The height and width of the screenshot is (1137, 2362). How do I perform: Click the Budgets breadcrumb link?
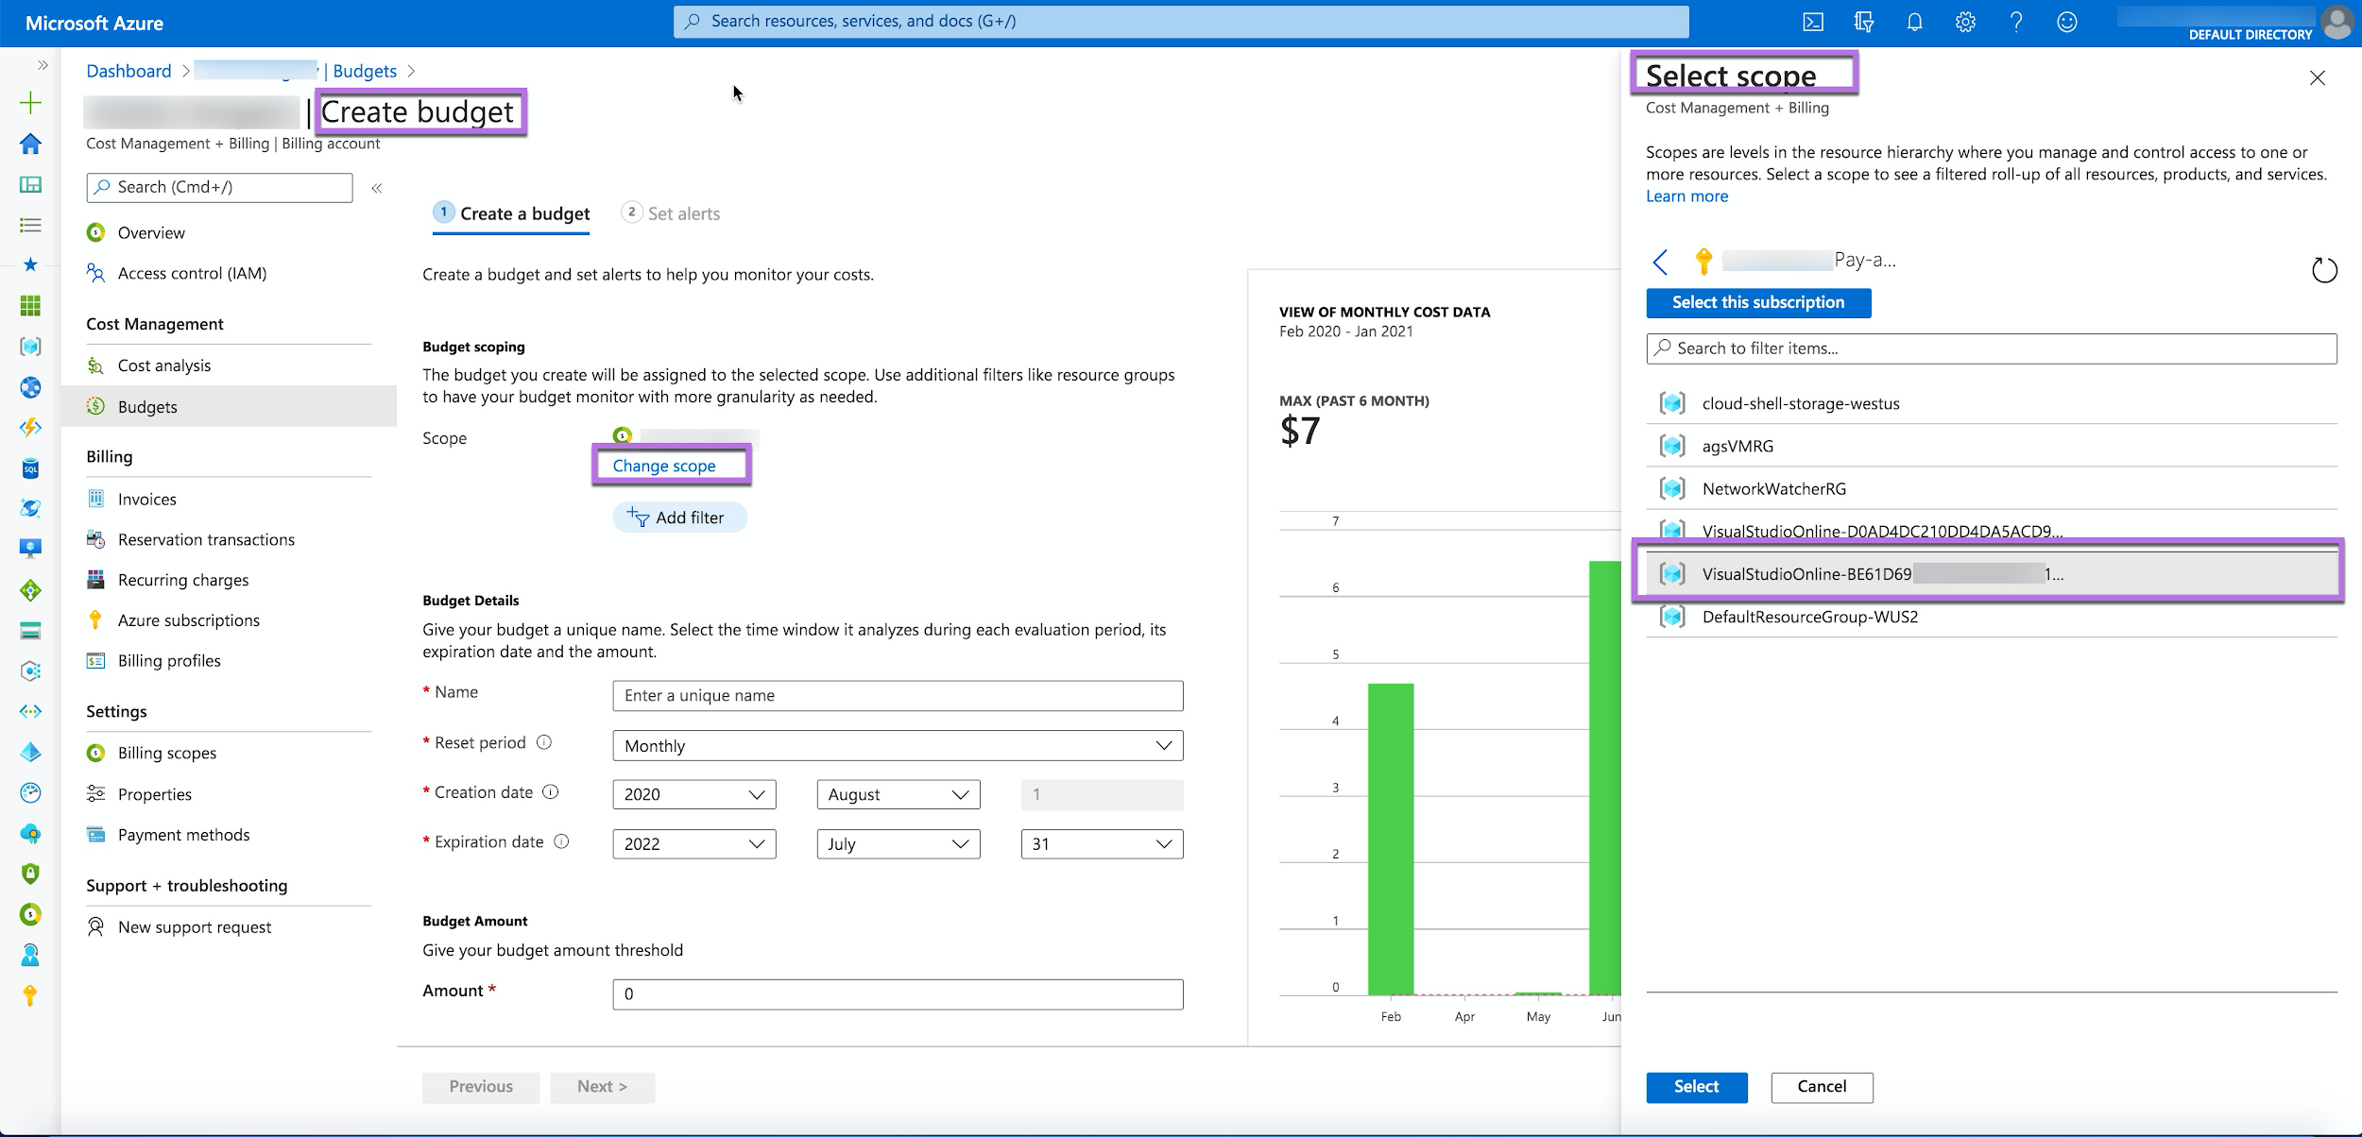click(x=365, y=72)
